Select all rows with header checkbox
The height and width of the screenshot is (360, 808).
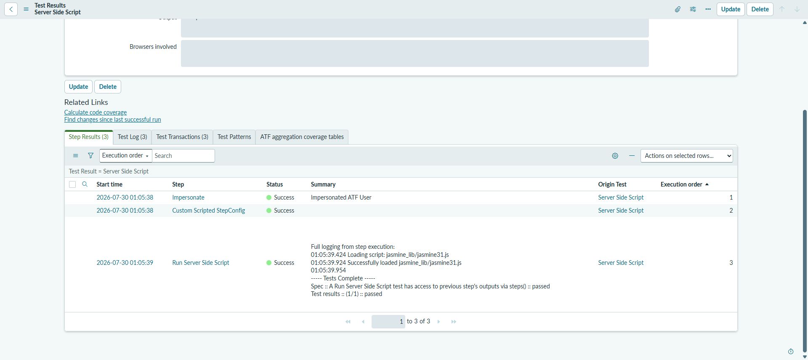(72, 184)
